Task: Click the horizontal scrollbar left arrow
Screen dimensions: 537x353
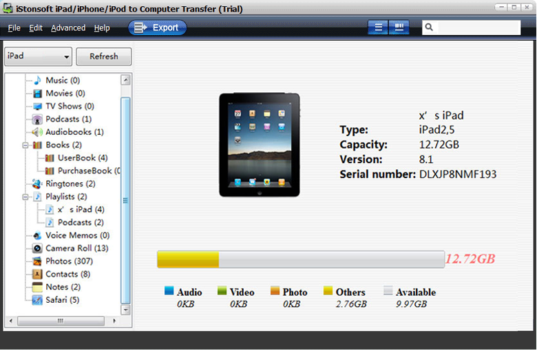Action: pos(11,321)
